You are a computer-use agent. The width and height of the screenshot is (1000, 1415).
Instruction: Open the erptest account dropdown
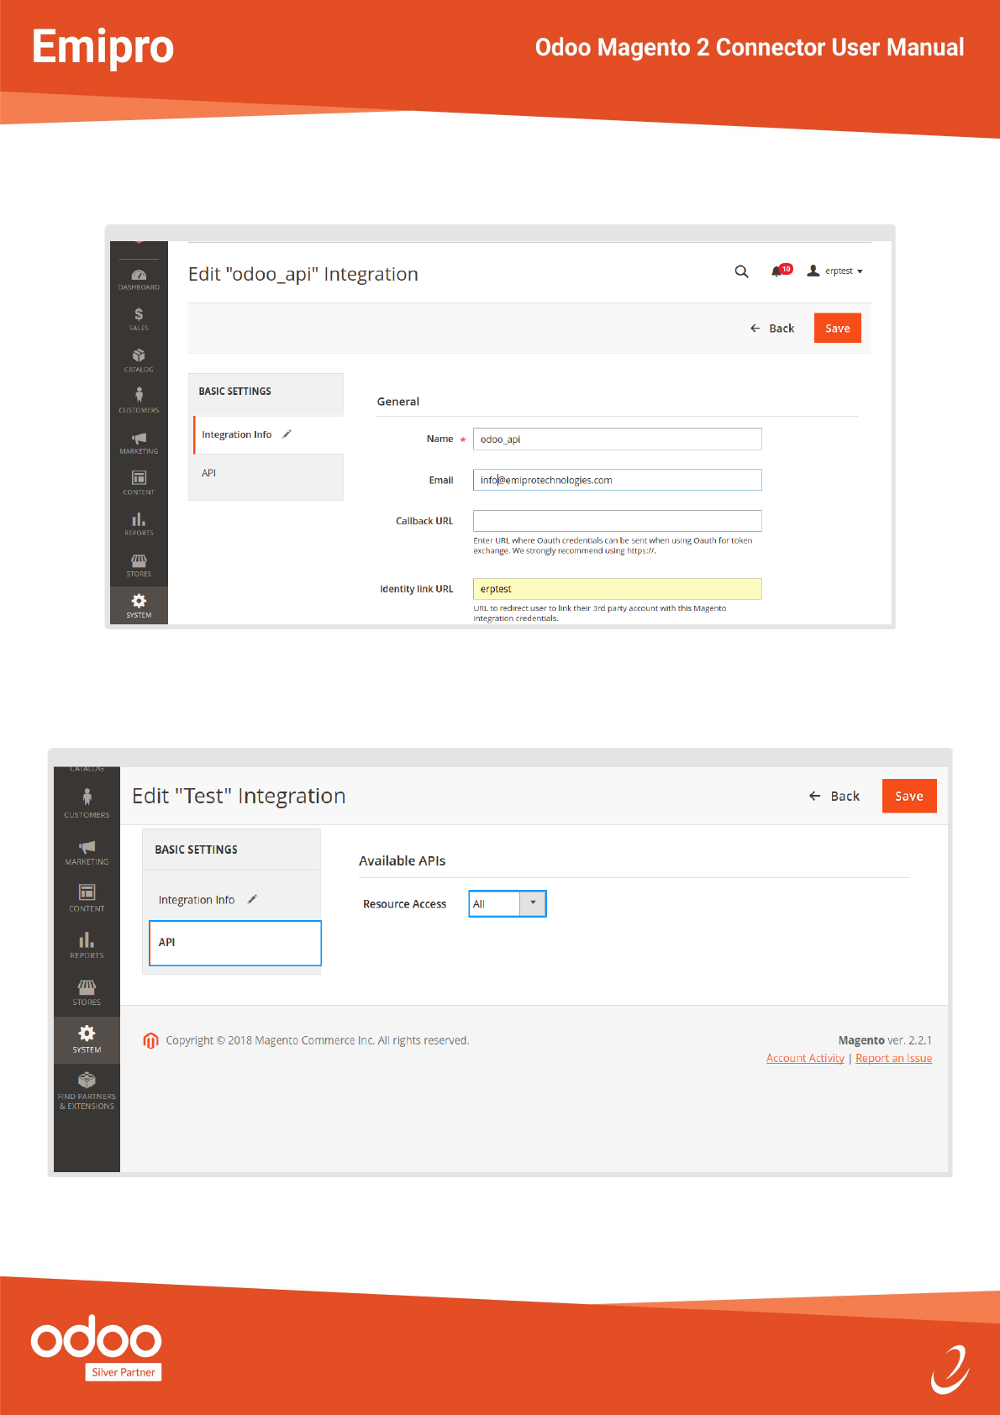point(834,271)
